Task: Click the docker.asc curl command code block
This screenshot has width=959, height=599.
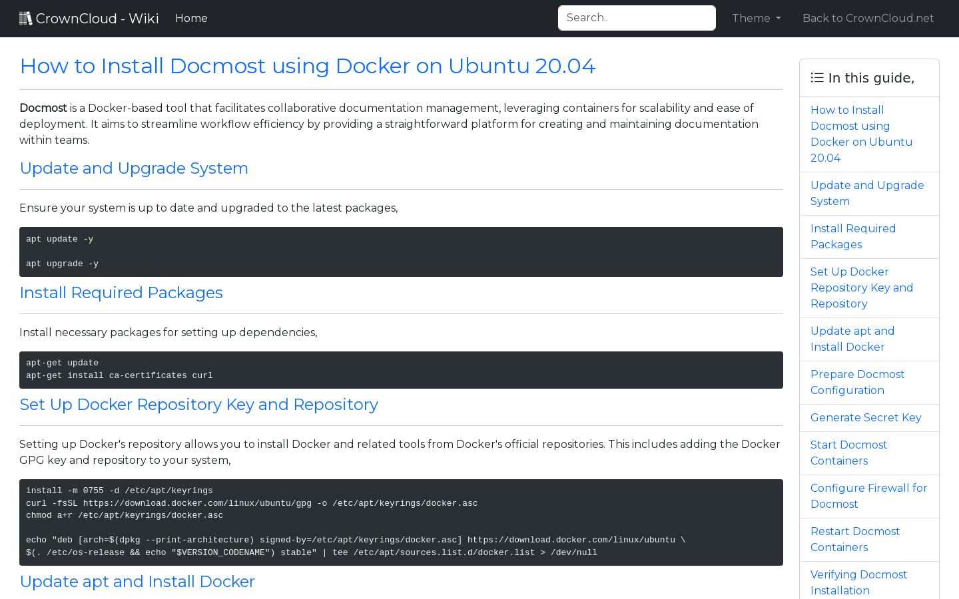Action: (401, 522)
